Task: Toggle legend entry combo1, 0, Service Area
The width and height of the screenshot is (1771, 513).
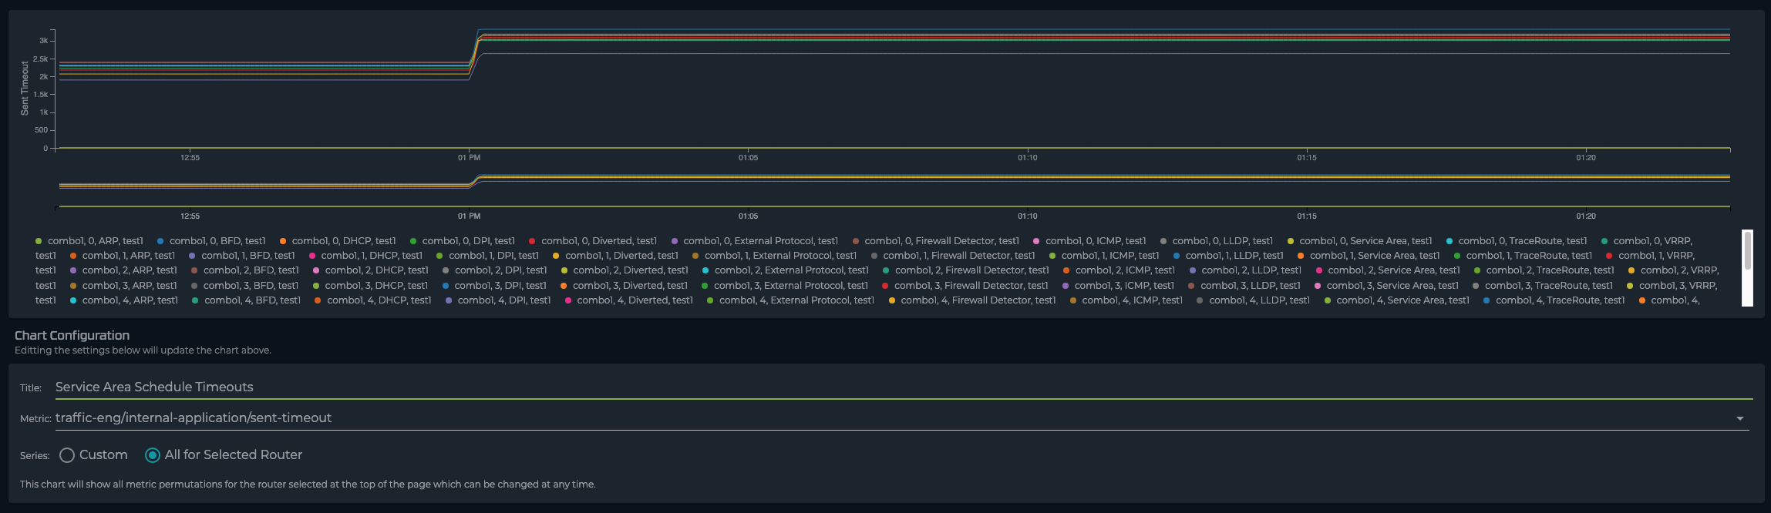Action: click(x=1359, y=241)
